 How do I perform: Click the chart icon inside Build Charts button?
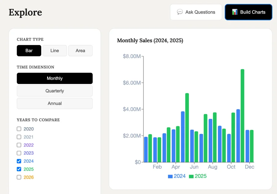[x=234, y=12]
